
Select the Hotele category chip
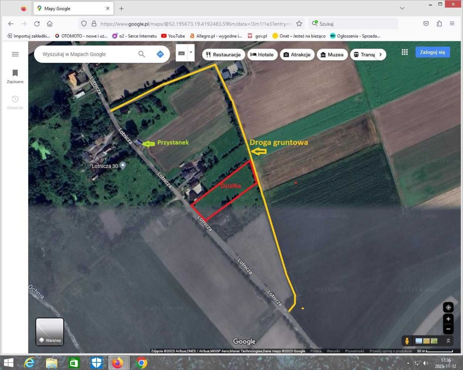262,54
